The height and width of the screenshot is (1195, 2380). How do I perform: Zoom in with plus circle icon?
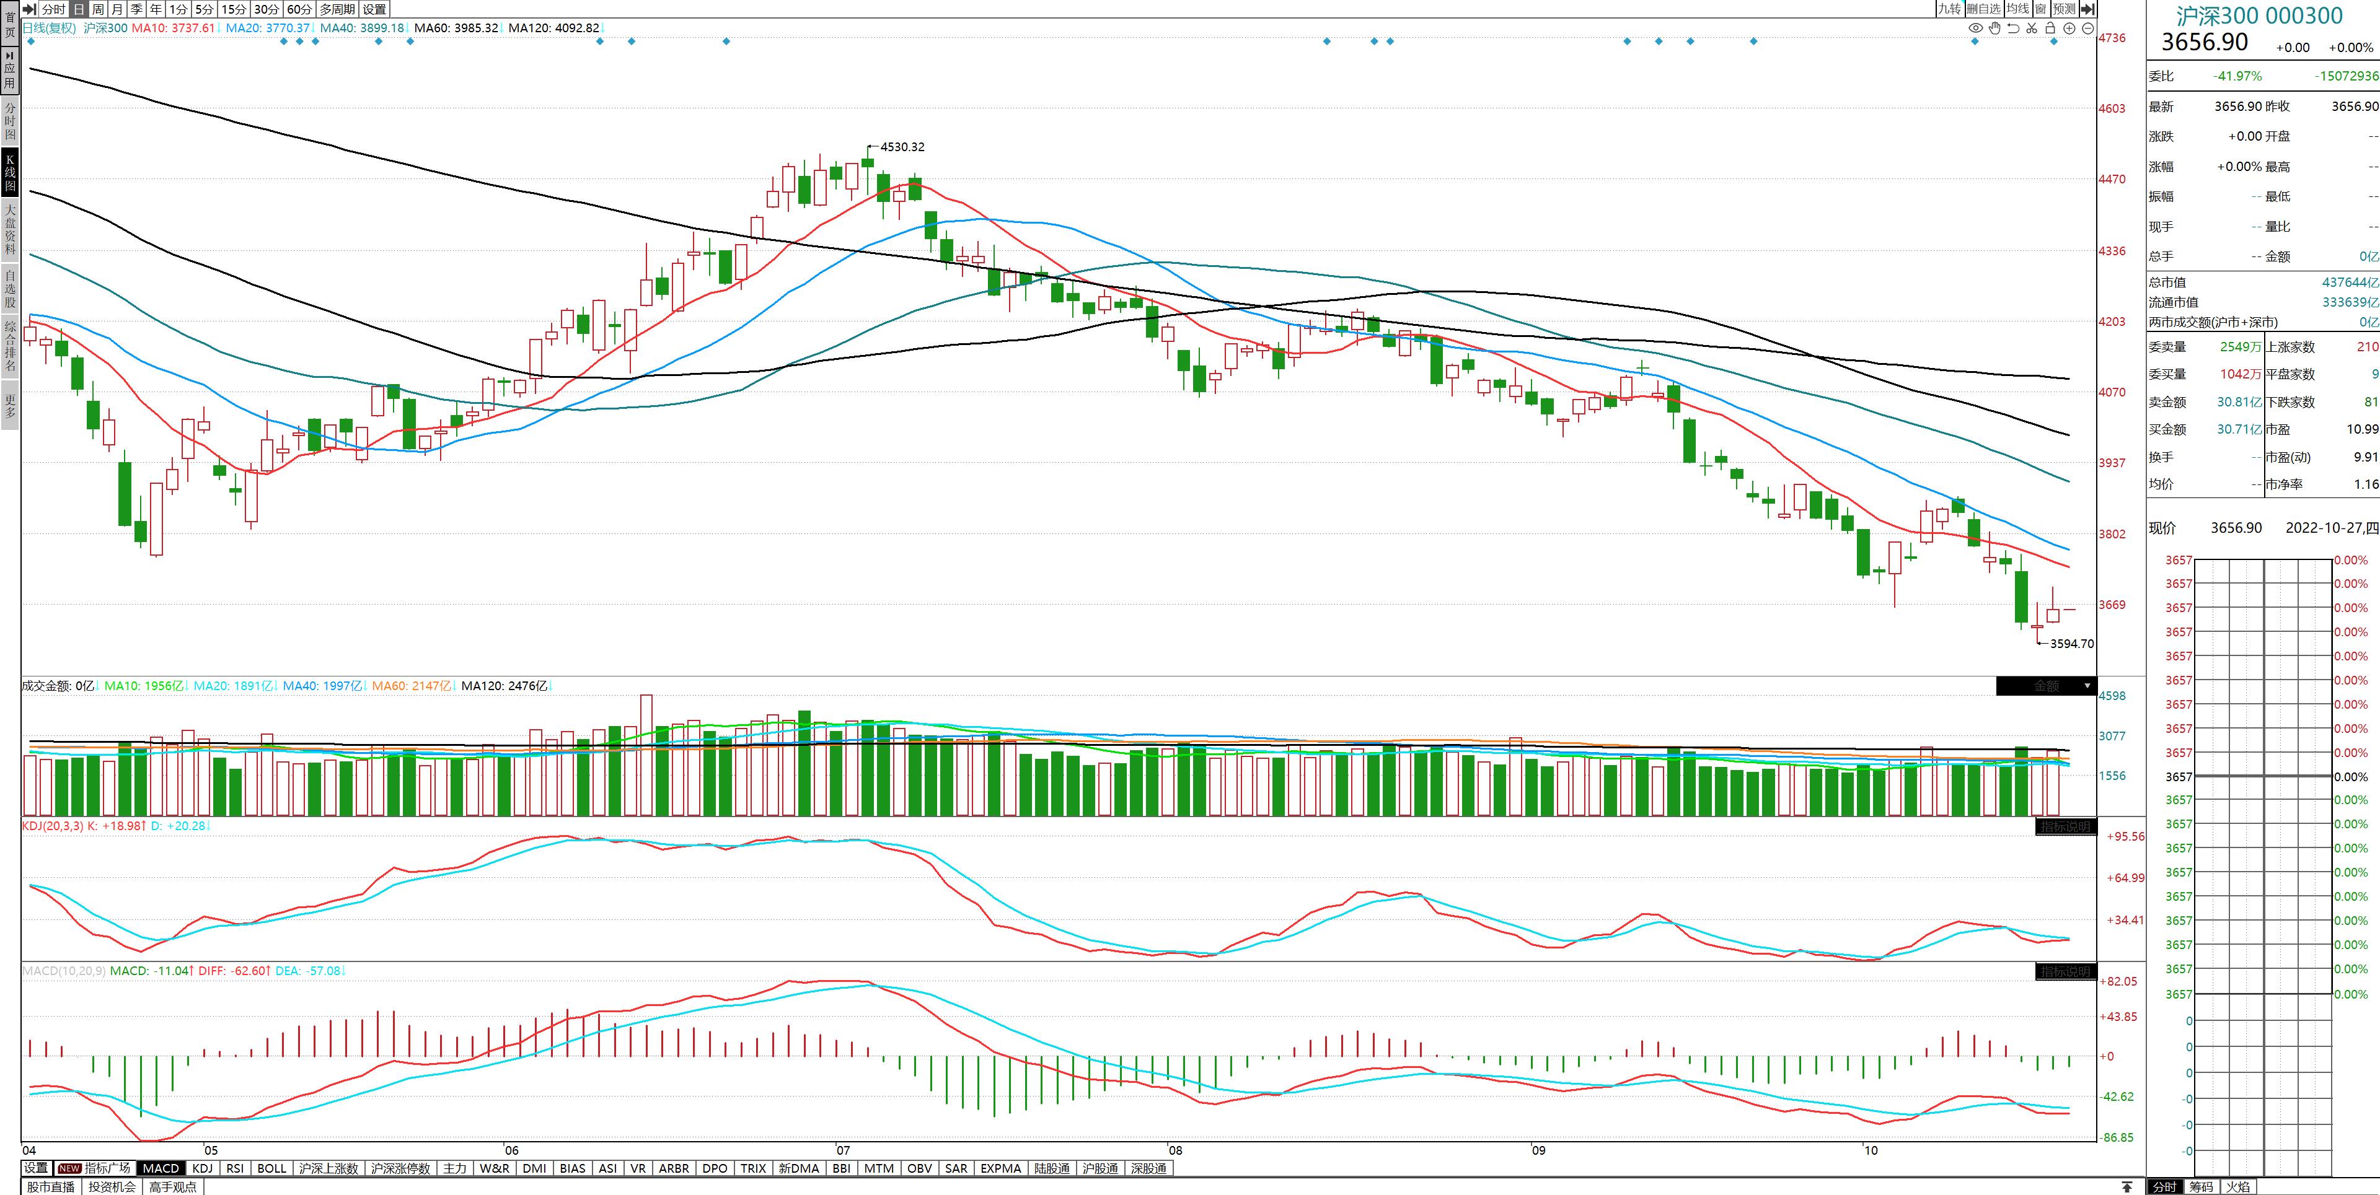2069,28
